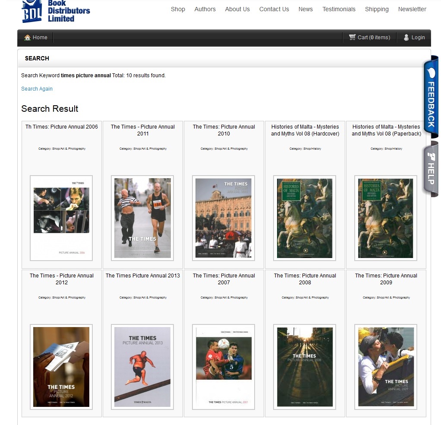Click the Picture Annual 2007 football cover
Image resolution: width=441 pixels, height=425 pixels.
point(224,367)
